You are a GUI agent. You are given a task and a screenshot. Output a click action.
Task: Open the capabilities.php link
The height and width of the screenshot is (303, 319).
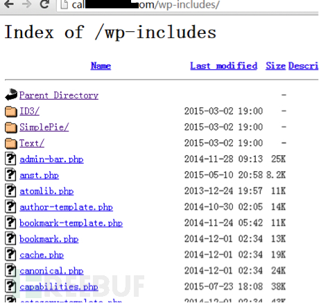tap(59, 287)
